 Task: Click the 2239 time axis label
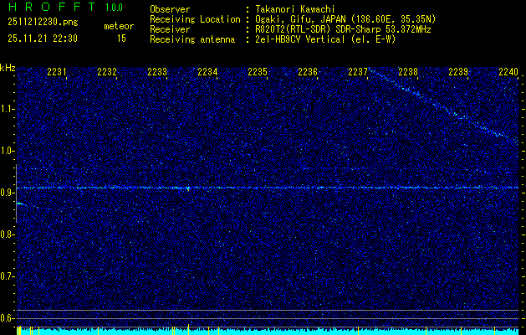[458, 72]
